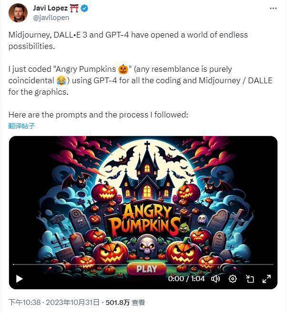Viewport: 286px width, 313px height.
Task: Click the pumpkin emoji in the tweet text
Action: coord(123,69)
